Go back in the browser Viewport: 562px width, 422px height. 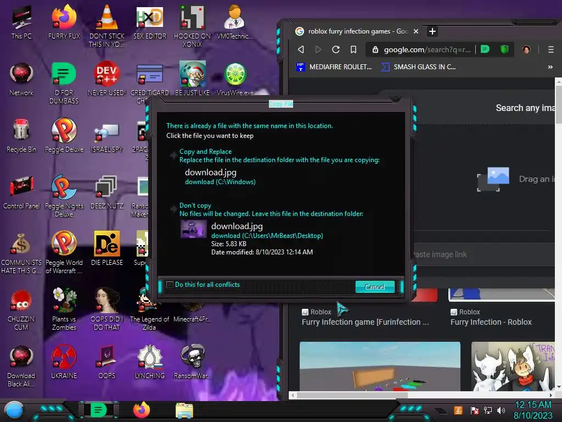[x=301, y=49]
